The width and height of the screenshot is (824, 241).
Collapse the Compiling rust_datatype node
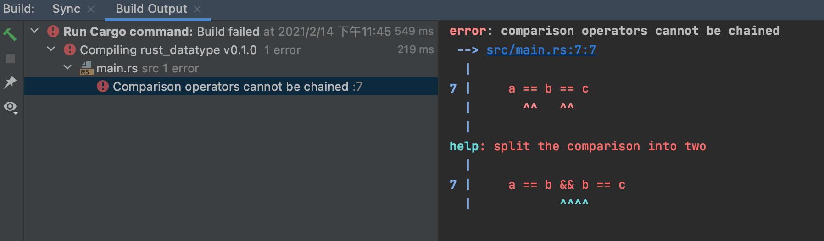click(51, 49)
